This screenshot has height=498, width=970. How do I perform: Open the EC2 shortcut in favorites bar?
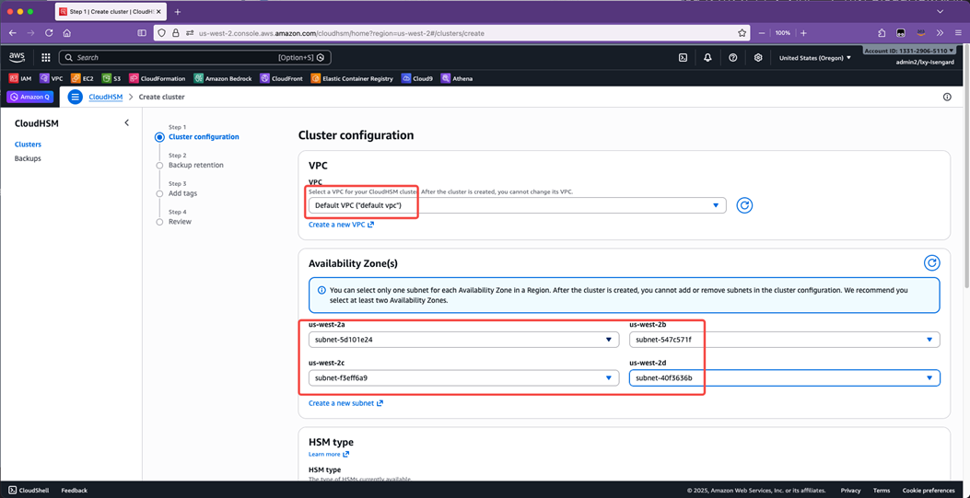click(x=82, y=78)
